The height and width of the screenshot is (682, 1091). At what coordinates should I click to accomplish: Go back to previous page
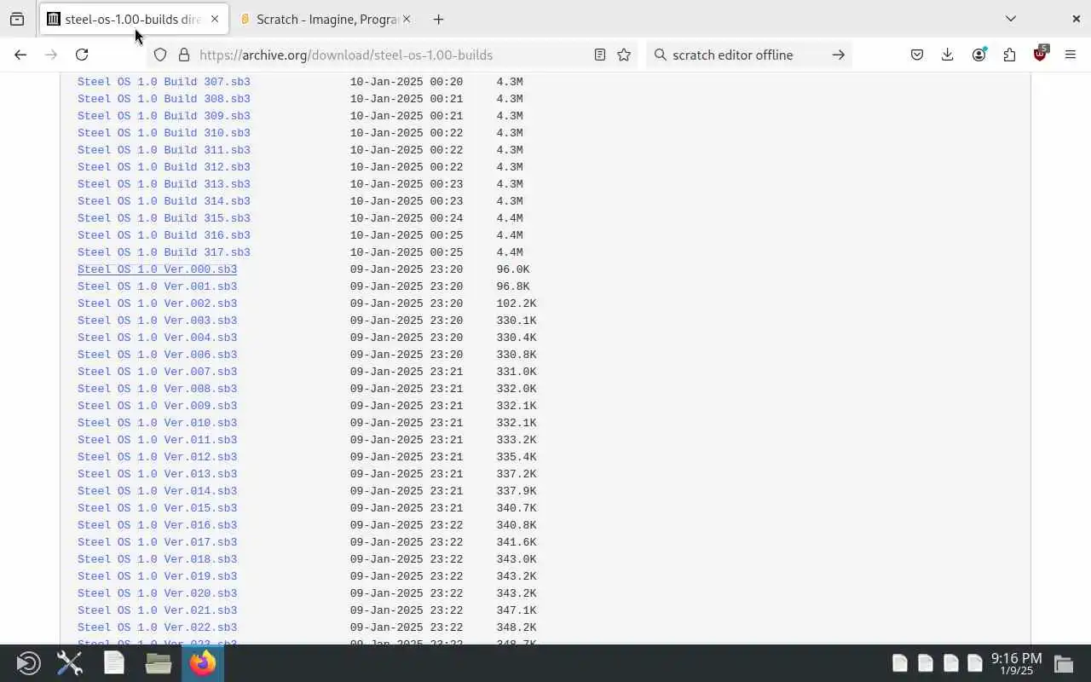pyautogui.click(x=20, y=55)
